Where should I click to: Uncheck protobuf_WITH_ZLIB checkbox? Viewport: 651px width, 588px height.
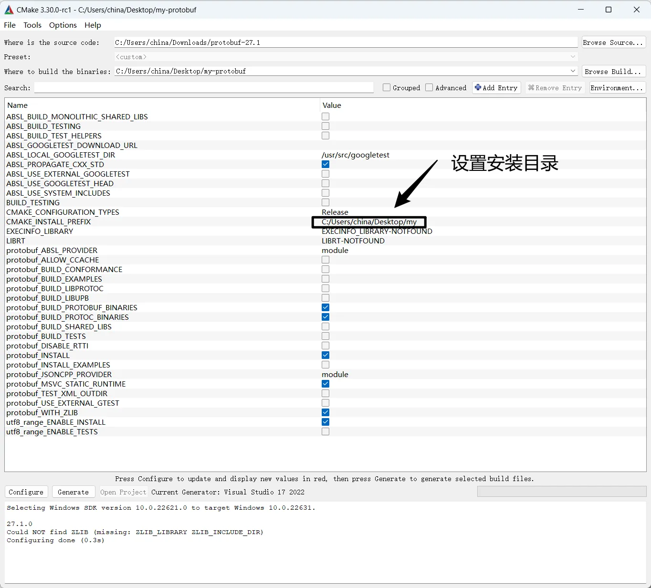[x=325, y=412]
